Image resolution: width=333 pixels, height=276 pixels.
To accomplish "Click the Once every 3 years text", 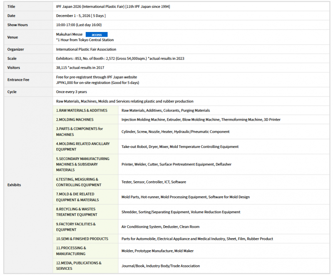I will point(72,92).
